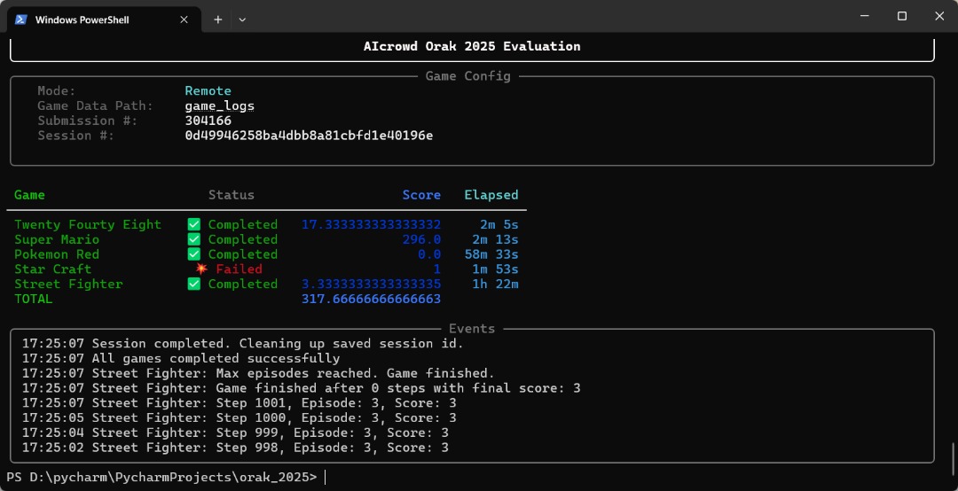Click the TOTAL score value
This screenshot has height=491, width=958.
[371, 299]
